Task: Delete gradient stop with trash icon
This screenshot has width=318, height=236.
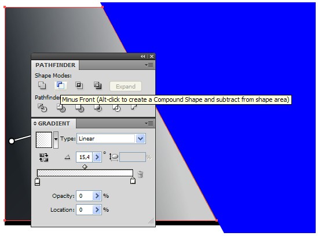Action: pyautogui.click(x=140, y=174)
